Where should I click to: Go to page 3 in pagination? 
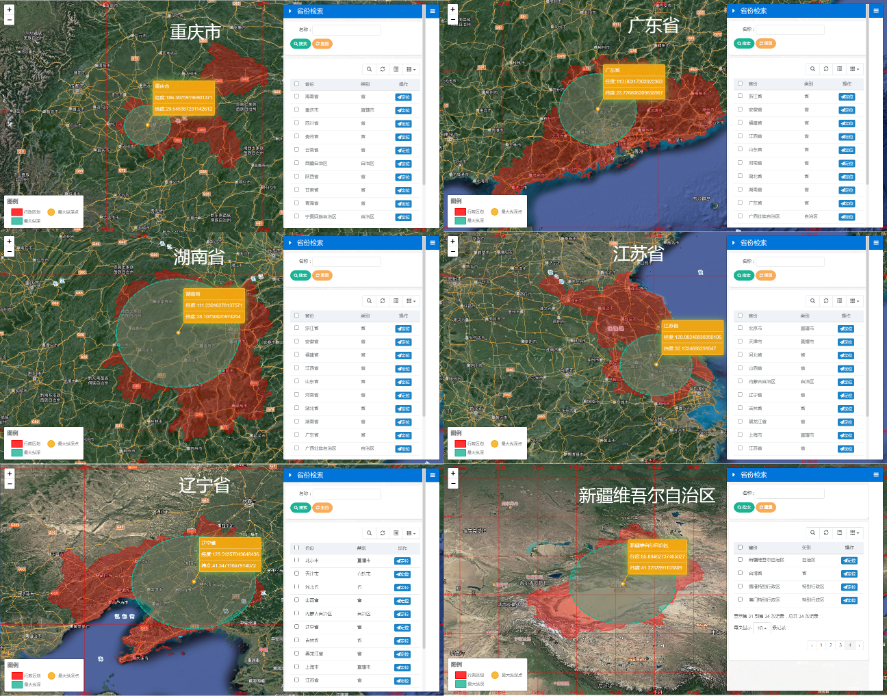click(x=840, y=645)
